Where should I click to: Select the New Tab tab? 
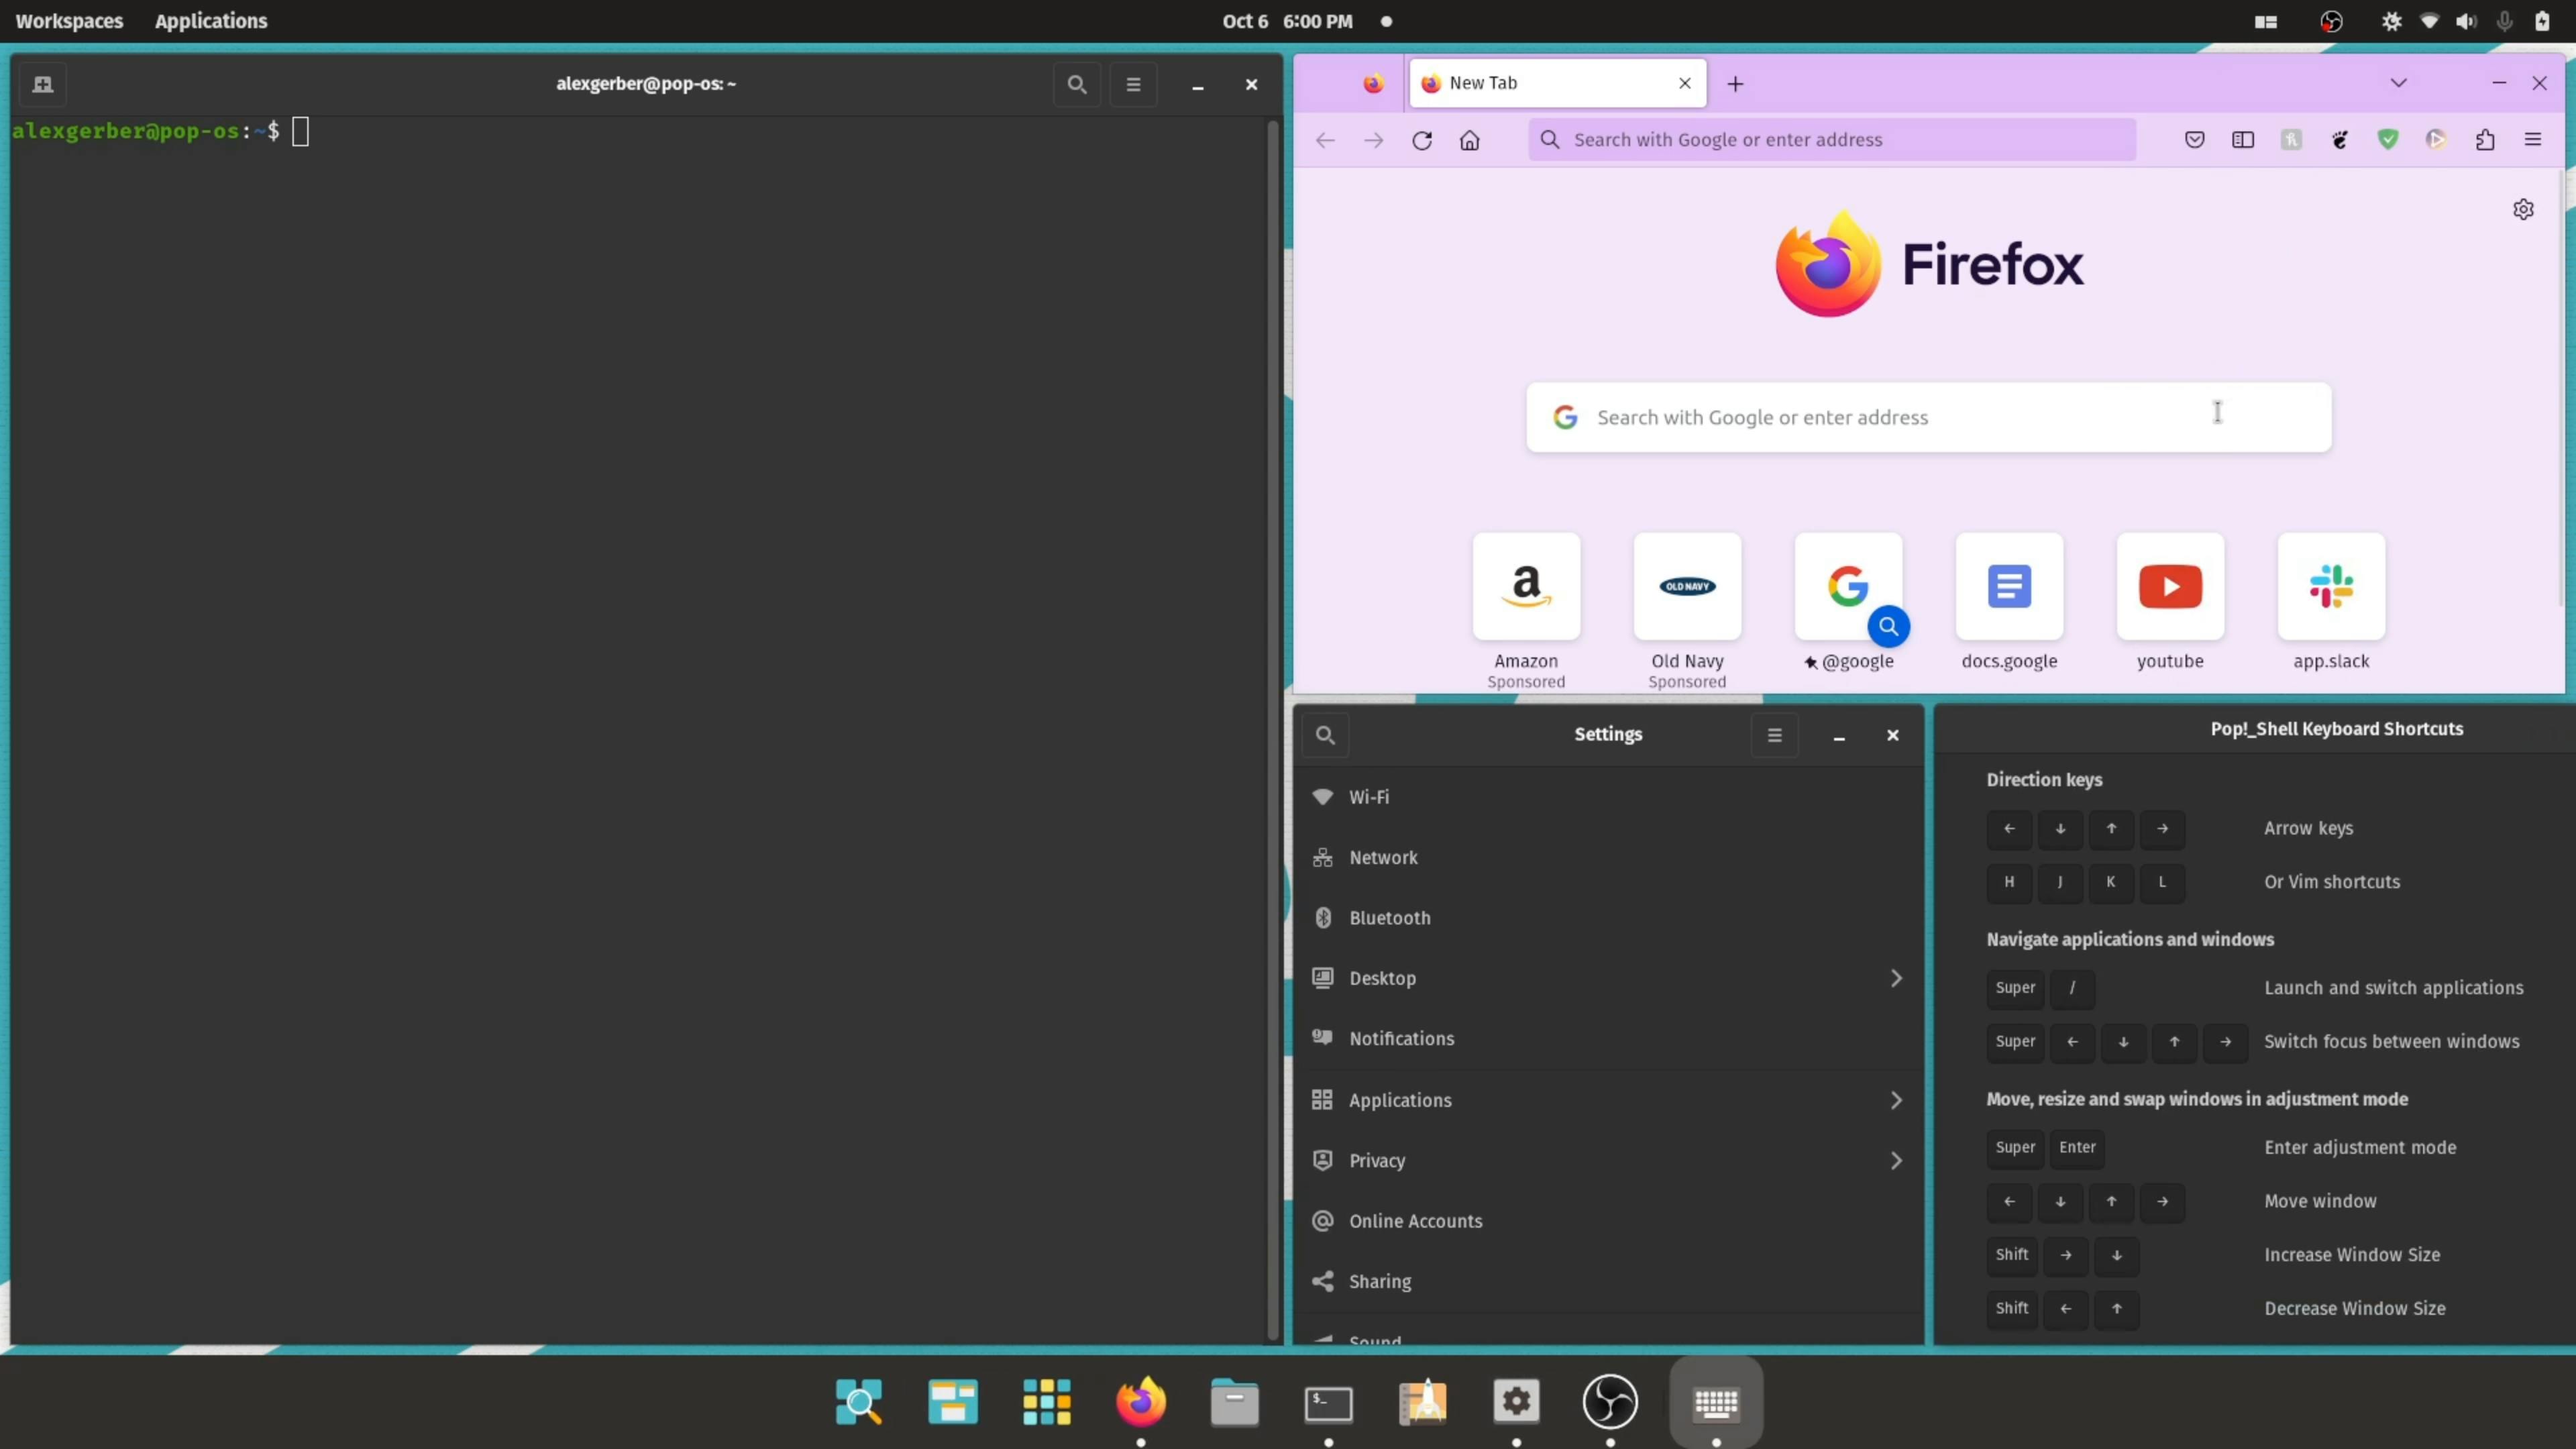coord(1557,83)
